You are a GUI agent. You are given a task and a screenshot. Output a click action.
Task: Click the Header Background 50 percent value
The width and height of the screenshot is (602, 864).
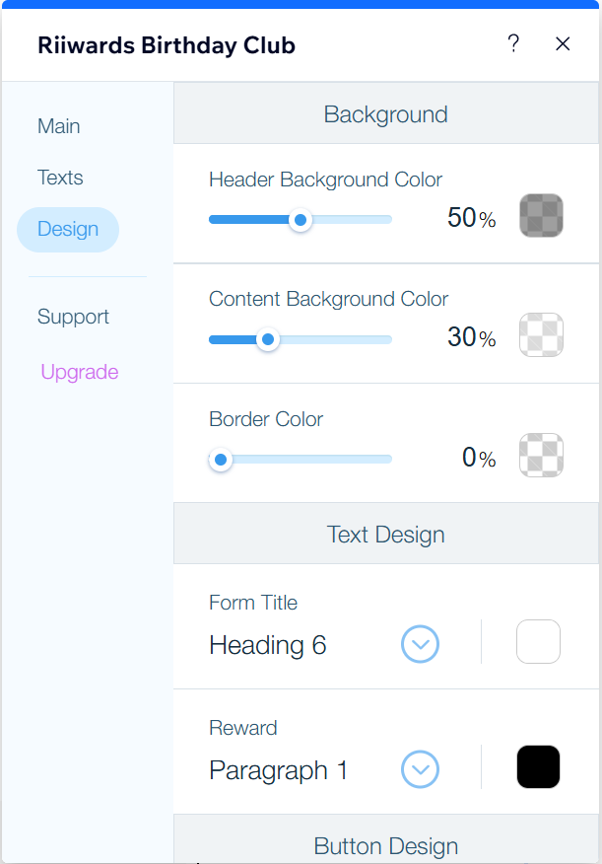pyautogui.click(x=462, y=218)
